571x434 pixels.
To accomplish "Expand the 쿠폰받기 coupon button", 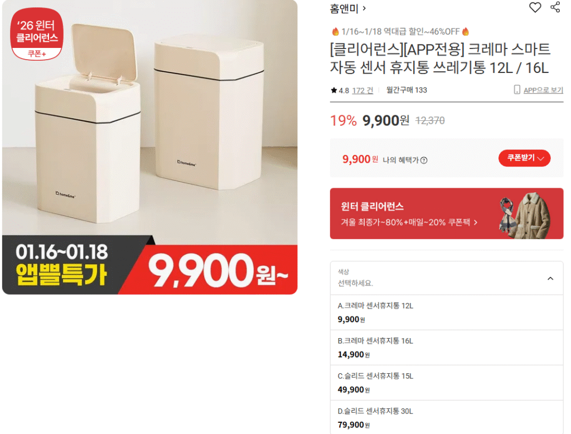I will tap(524, 158).
